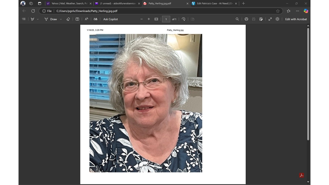Open the Settings and more menu
The height and width of the screenshot is (185, 329).
[297, 11]
